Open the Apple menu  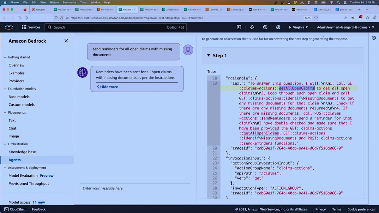pos(5,2)
